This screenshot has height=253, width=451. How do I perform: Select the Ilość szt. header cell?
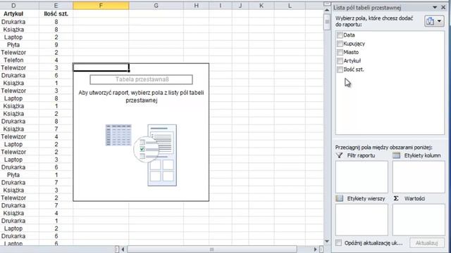click(56, 14)
